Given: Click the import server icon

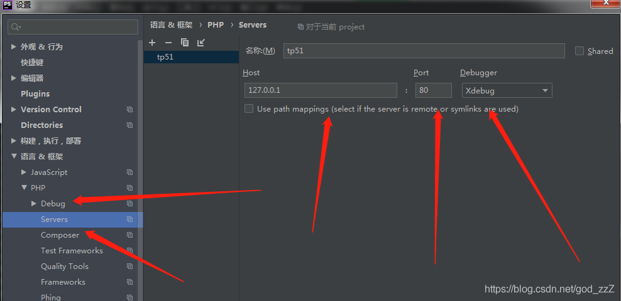Looking at the screenshot, I should pyautogui.click(x=201, y=43).
